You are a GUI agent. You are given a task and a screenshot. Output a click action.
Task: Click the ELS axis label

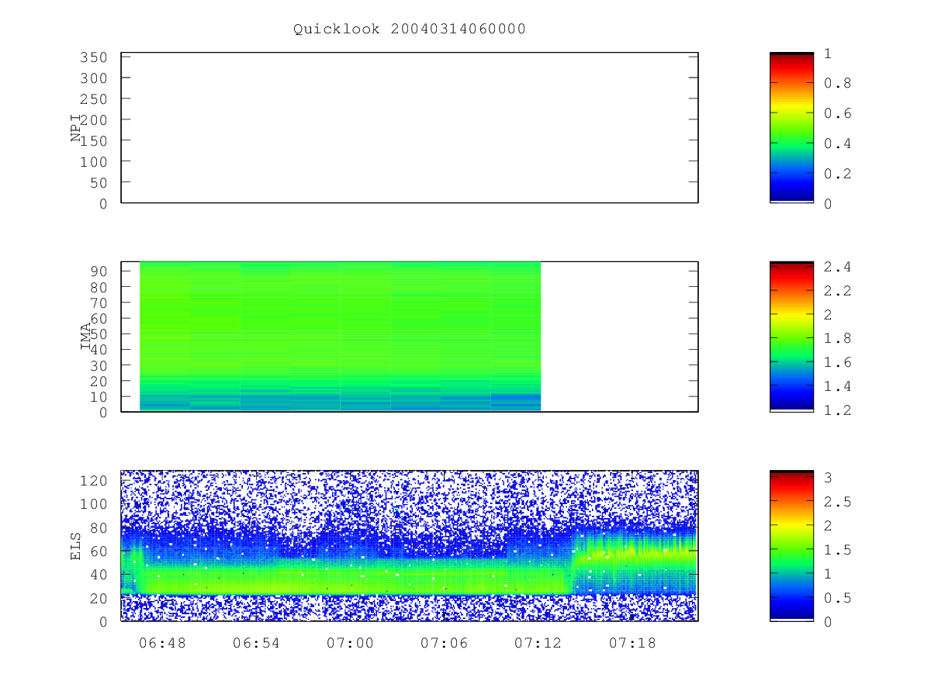click(x=76, y=546)
